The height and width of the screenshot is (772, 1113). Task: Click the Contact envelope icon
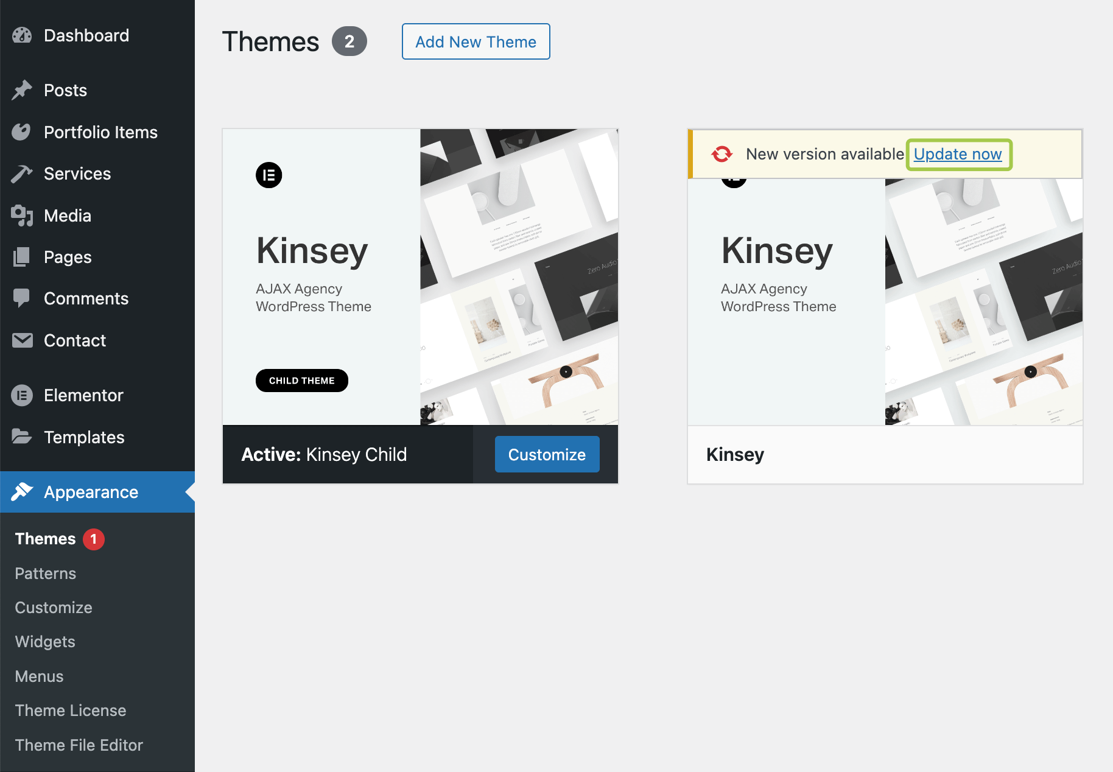(x=22, y=340)
